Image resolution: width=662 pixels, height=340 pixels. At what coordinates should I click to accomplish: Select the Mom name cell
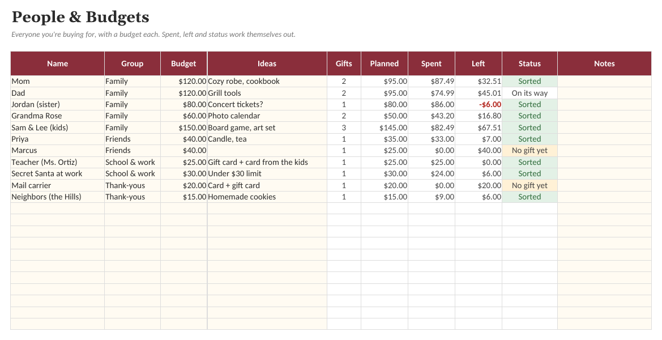[x=57, y=82]
